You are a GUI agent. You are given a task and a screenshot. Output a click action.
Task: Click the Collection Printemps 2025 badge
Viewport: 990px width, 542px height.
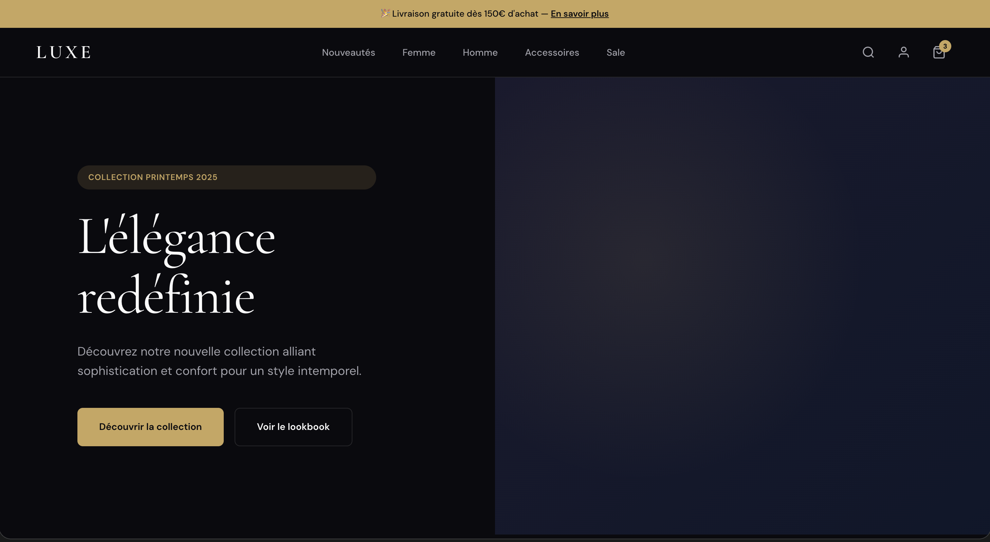tap(226, 177)
